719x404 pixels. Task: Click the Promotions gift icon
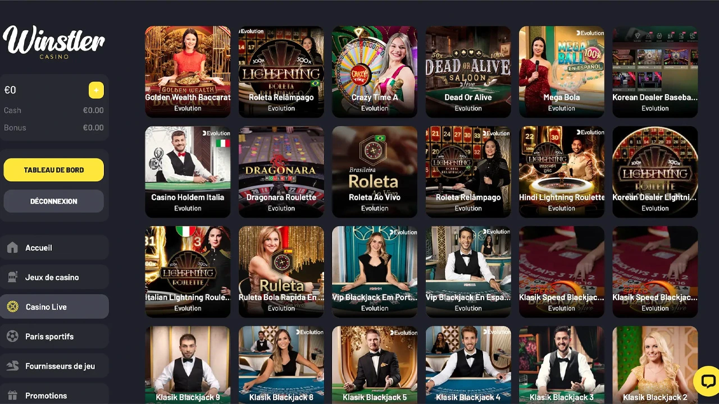[x=12, y=396]
